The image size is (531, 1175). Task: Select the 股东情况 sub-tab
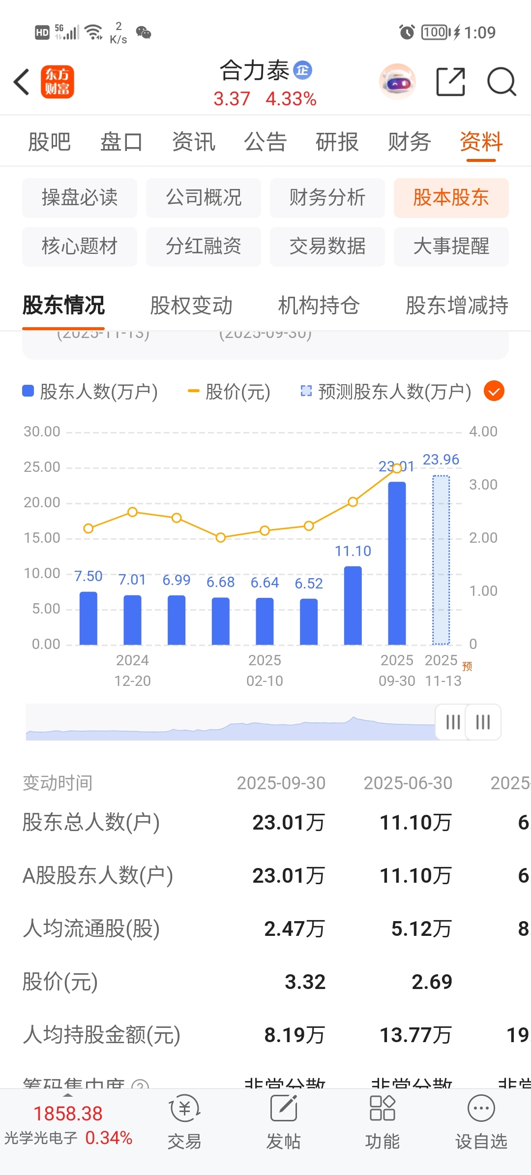[x=63, y=305]
